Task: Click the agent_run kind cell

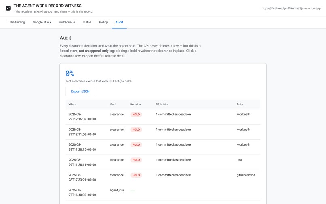Action: point(117,190)
